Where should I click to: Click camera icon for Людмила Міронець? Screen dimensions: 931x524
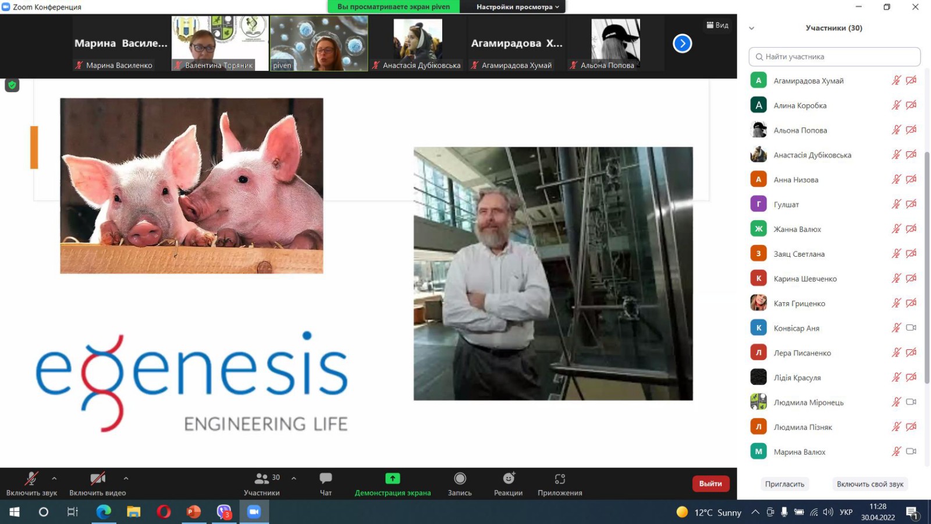[911, 402]
